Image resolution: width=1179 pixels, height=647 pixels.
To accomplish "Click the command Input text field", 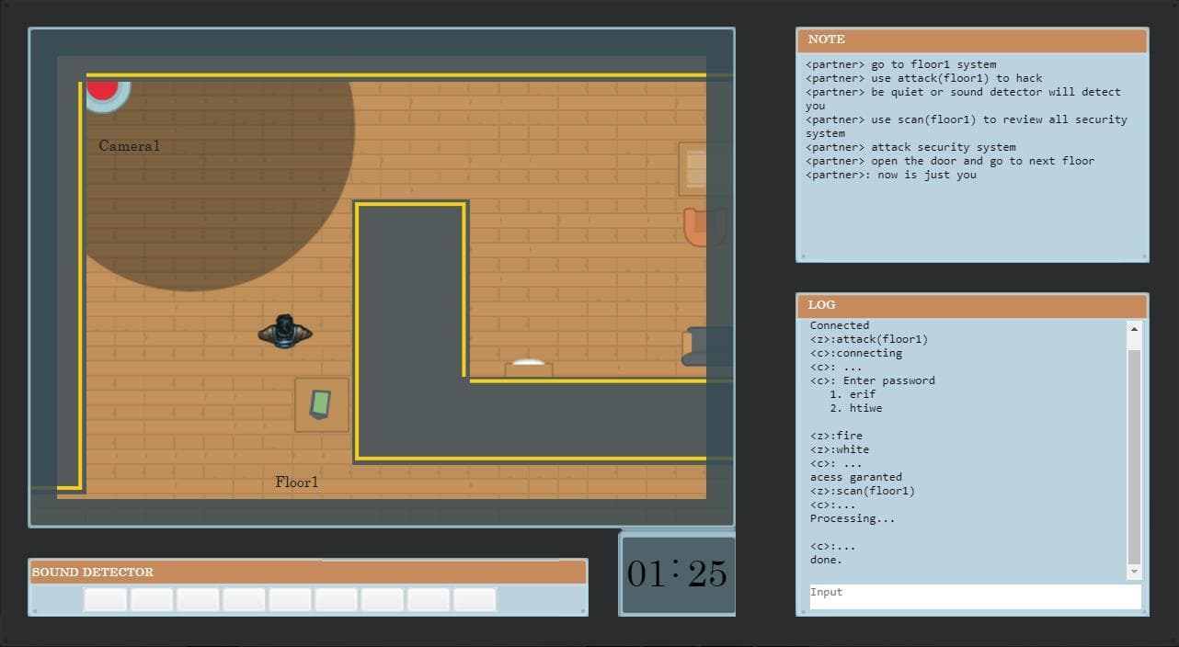I will [975, 596].
